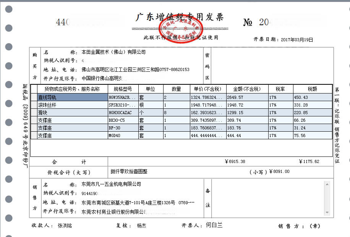Select the row header of the 直线导轨 row

[x=34, y=97]
